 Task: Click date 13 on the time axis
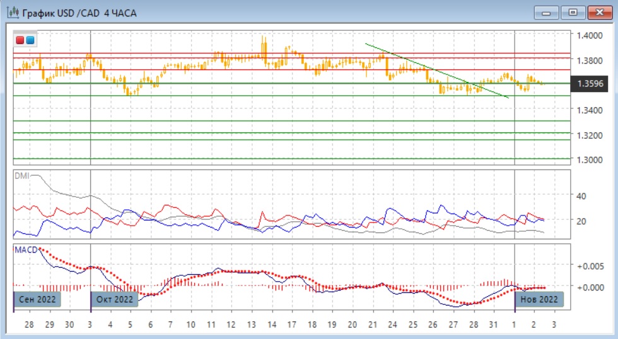[252, 324]
